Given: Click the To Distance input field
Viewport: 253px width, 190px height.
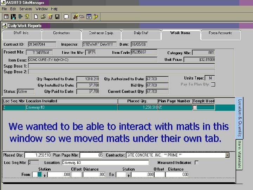Looking at the screenshot, I should (177, 175).
